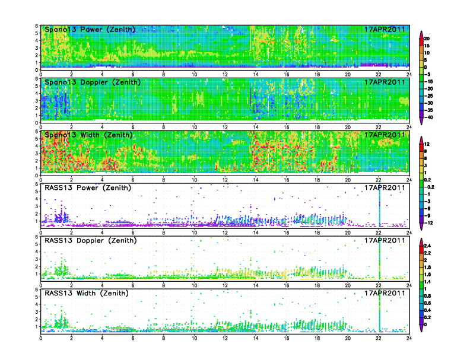The image size is (470, 363).
Task: Click the "12" label on the middle colorbar
Action: [427, 144]
